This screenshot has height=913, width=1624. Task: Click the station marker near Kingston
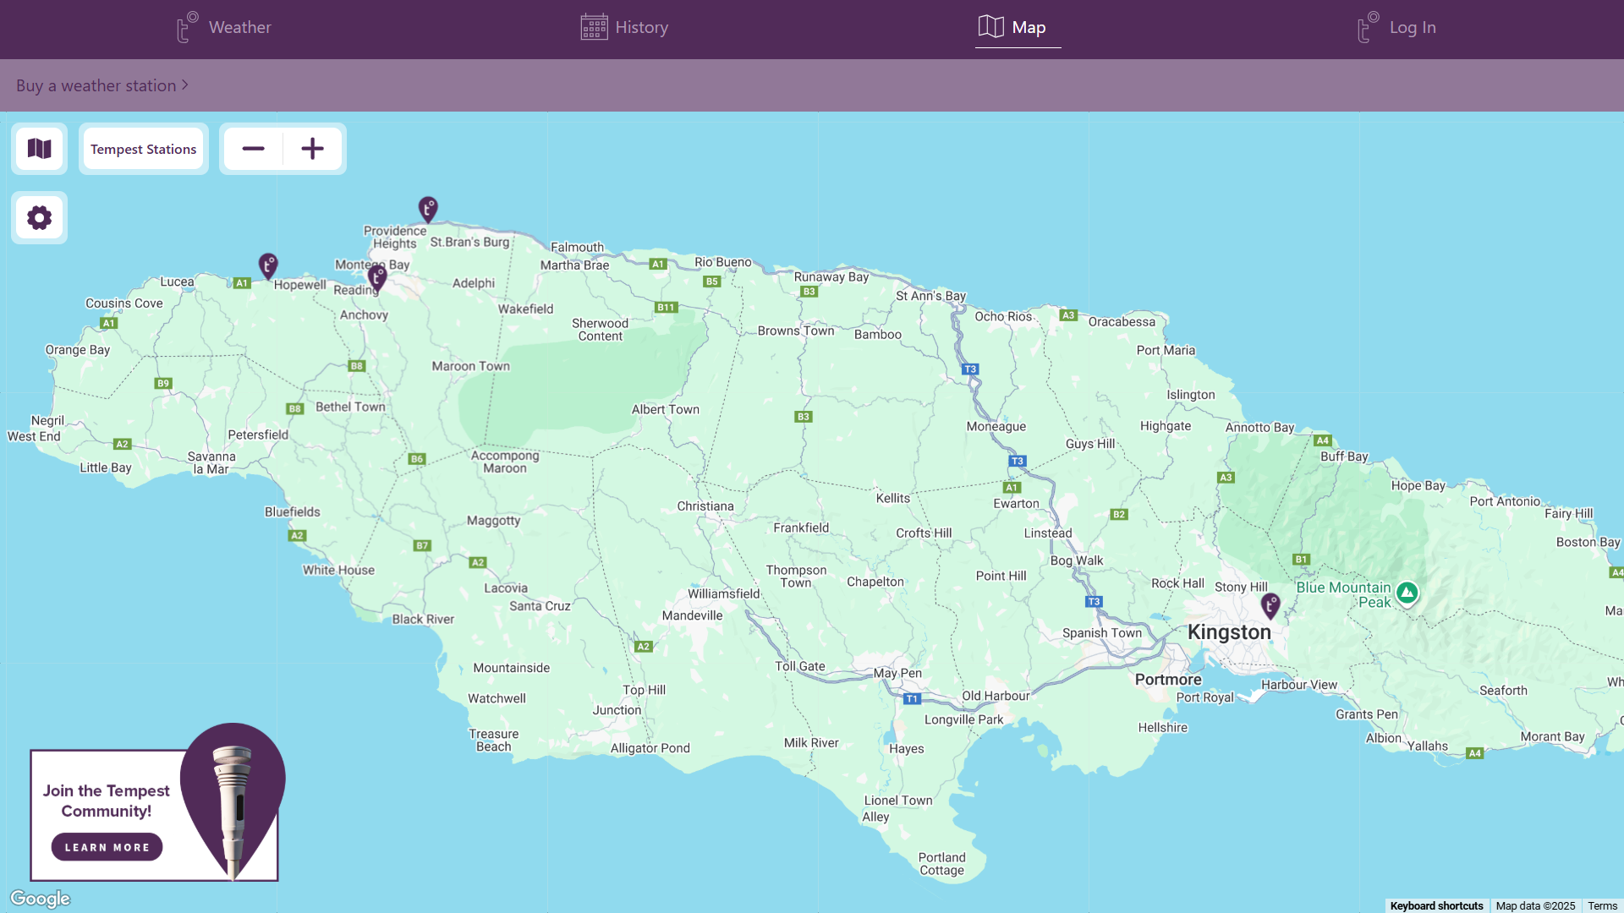(x=1270, y=604)
